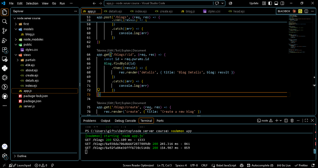
Task: Collapse the models folder
Action: coord(16,29)
